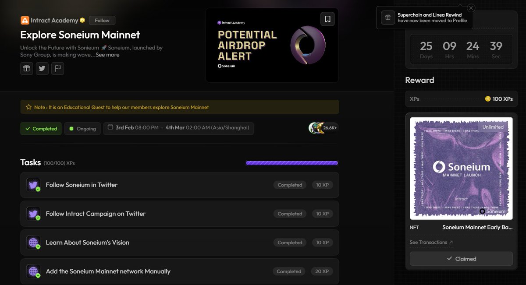
Task: Click the verified badge beside Intract Academy
Action: (82, 20)
